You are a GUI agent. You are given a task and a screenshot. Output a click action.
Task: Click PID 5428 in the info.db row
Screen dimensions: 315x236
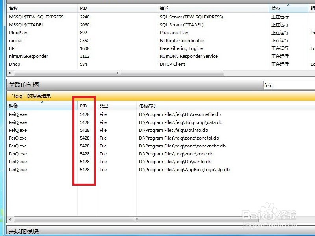click(x=85, y=130)
